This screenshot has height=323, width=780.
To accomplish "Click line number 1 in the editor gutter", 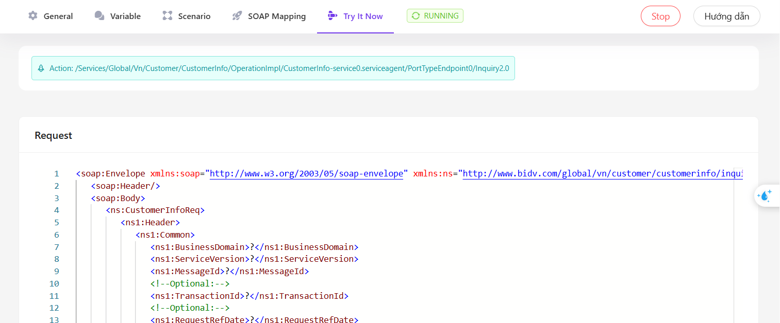I will pyautogui.click(x=57, y=174).
